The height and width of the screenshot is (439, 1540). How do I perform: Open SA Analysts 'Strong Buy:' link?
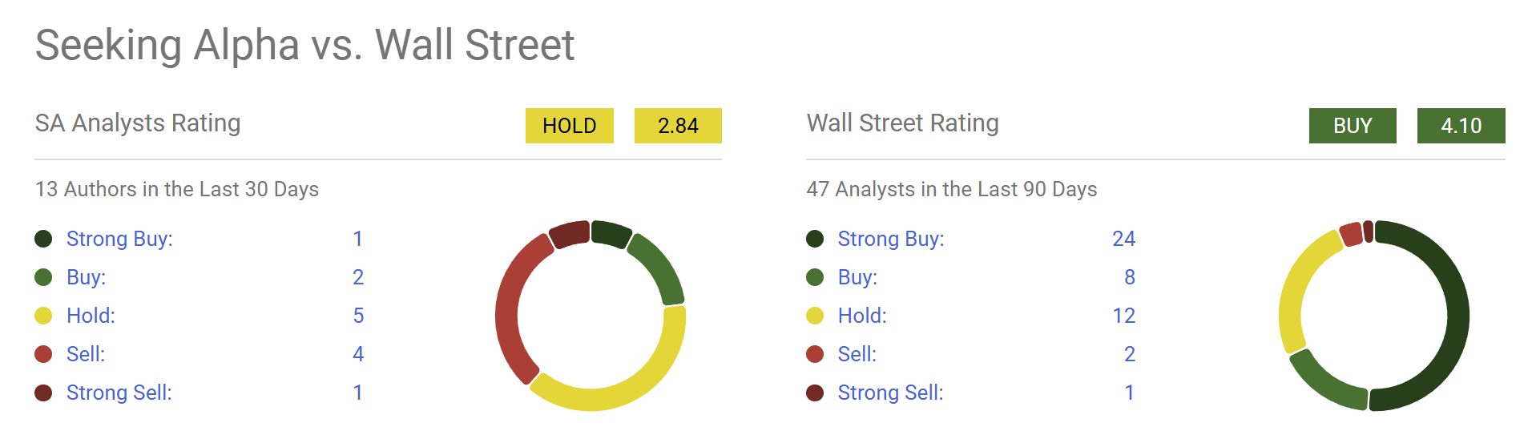tap(119, 239)
